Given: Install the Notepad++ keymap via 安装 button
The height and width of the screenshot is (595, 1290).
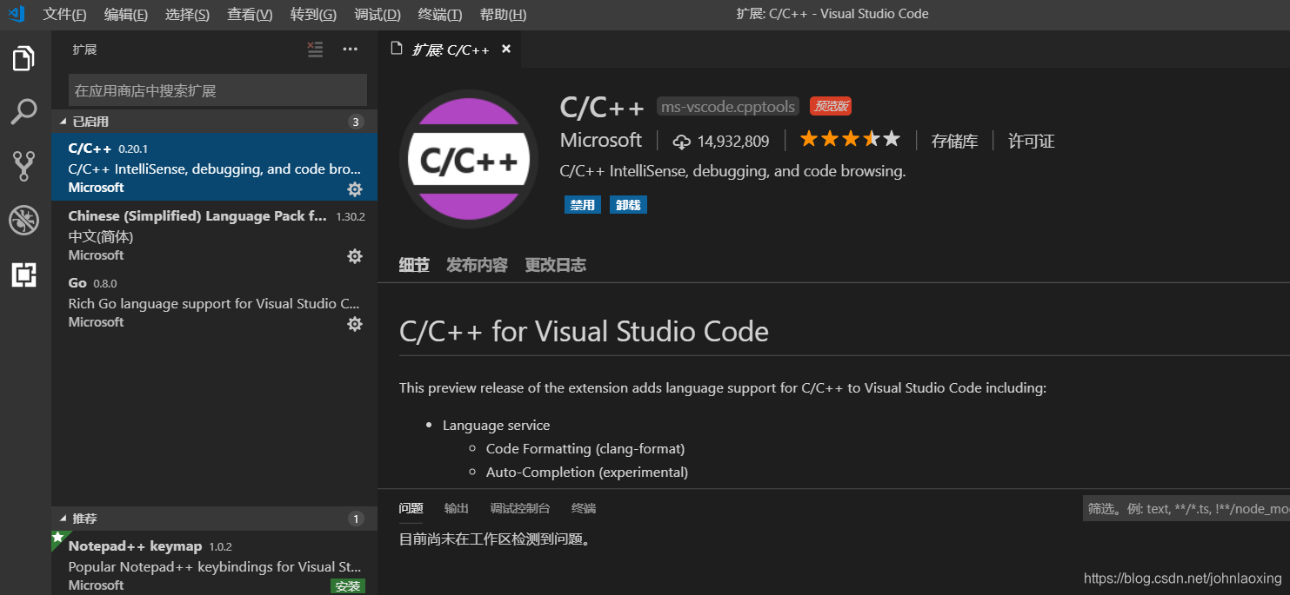Looking at the screenshot, I should 347,586.
